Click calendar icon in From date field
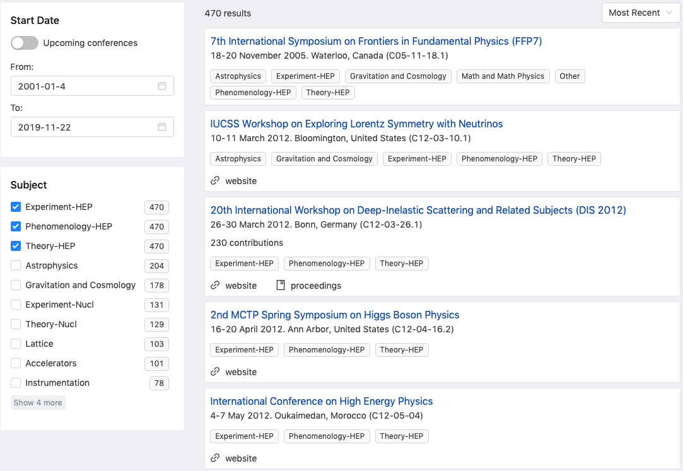The height and width of the screenshot is (471, 683). 162,86
